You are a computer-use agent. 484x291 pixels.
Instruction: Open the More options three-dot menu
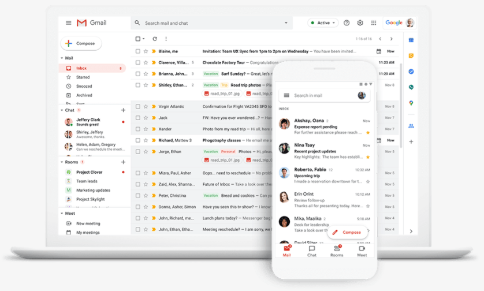(166, 39)
